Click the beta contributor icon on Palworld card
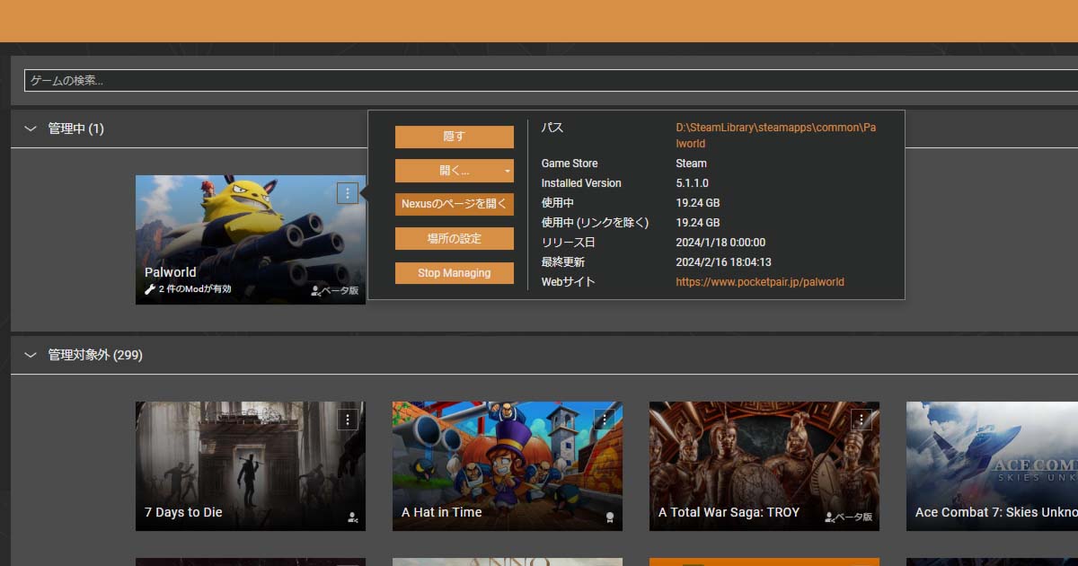Viewport: 1078px width, 566px height. tap(316, 291)
